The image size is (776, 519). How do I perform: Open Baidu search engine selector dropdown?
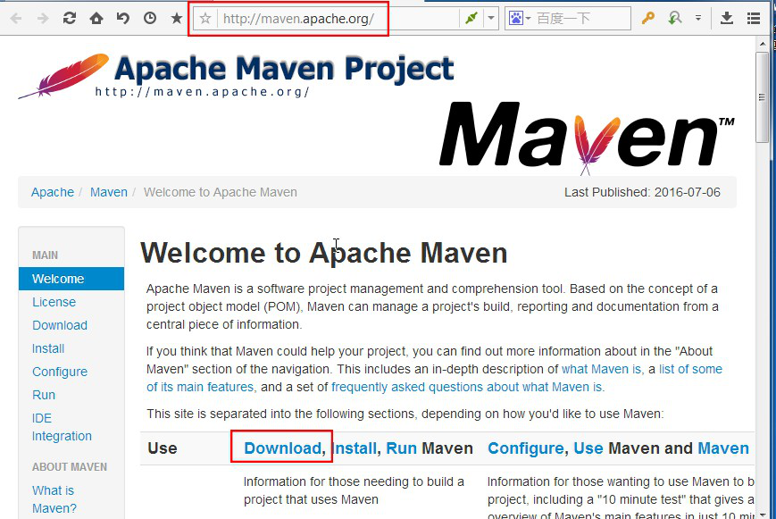(x=519, y=19)
